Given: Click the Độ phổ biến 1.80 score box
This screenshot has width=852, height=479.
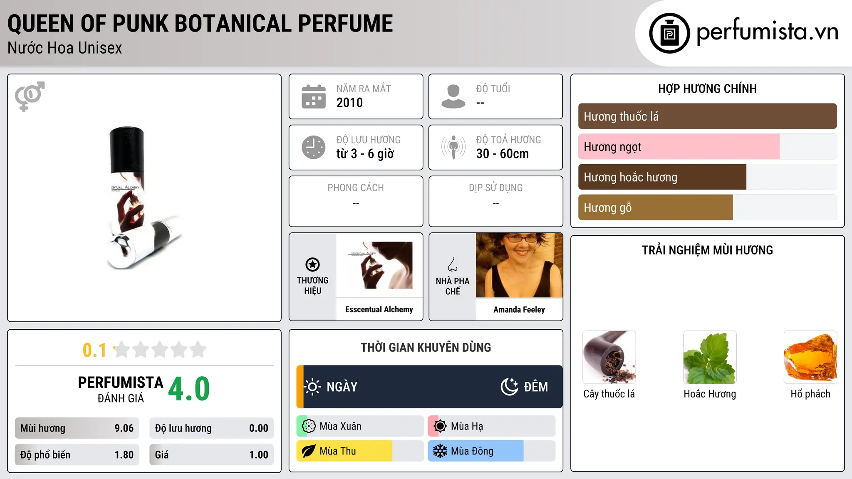Looking at the screenshot, I should [77, 455].
